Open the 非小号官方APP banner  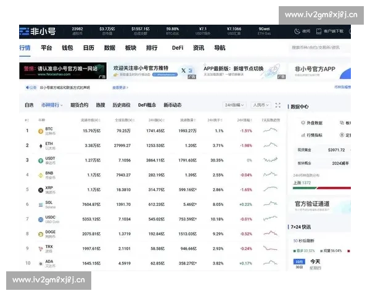click(x=319, y=70)
